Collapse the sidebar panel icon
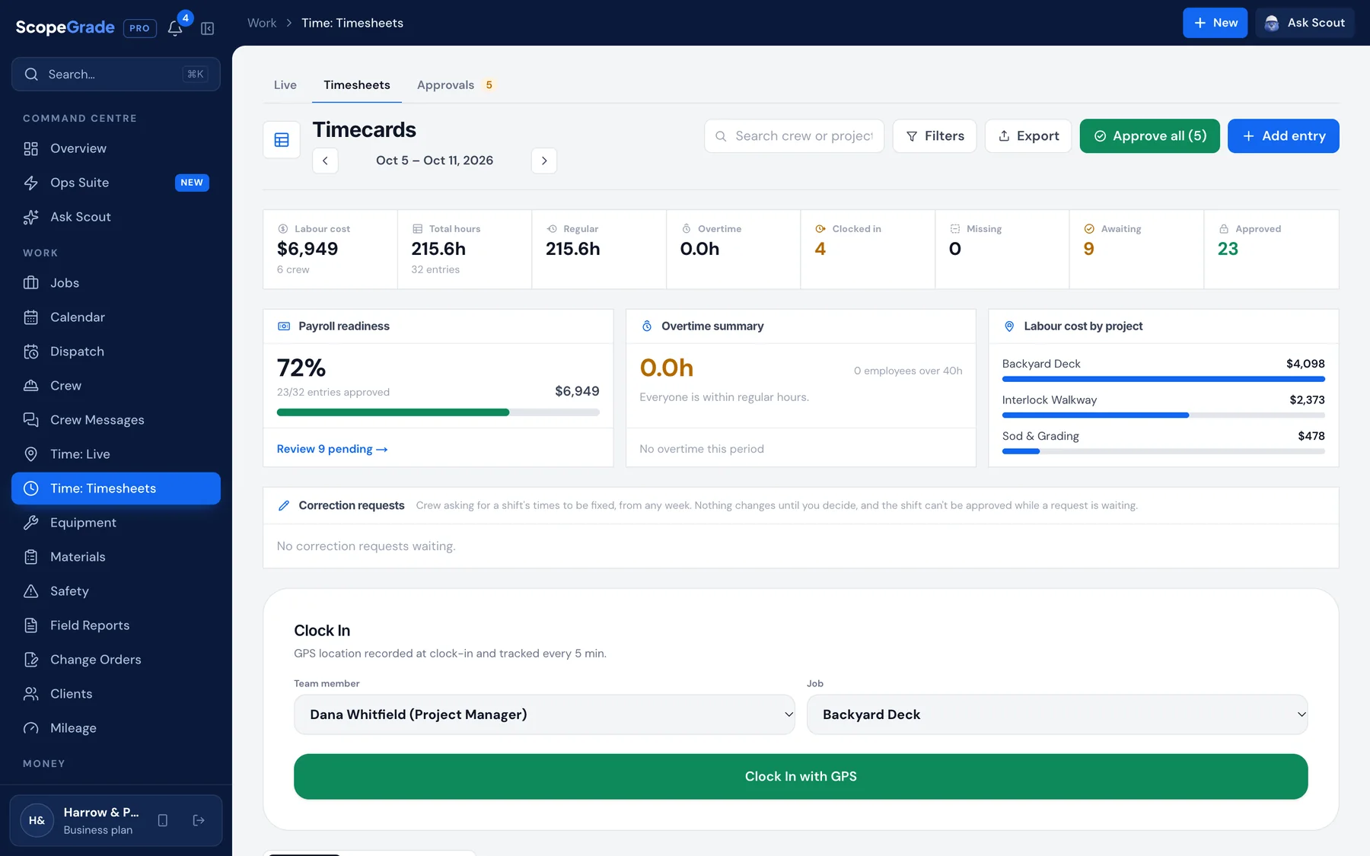This screenshot has width=1370, height=856. 207,28
